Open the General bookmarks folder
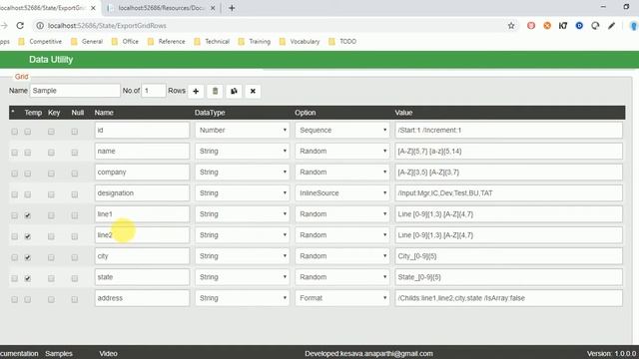The image size is (639, 359). pos(87,42)
